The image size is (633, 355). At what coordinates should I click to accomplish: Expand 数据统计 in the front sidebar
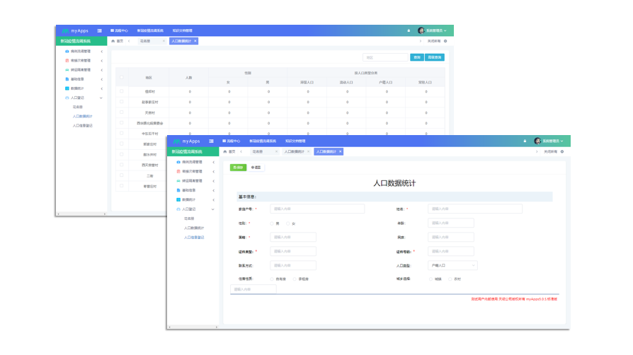pyautogui.click(x=212, y=199)
